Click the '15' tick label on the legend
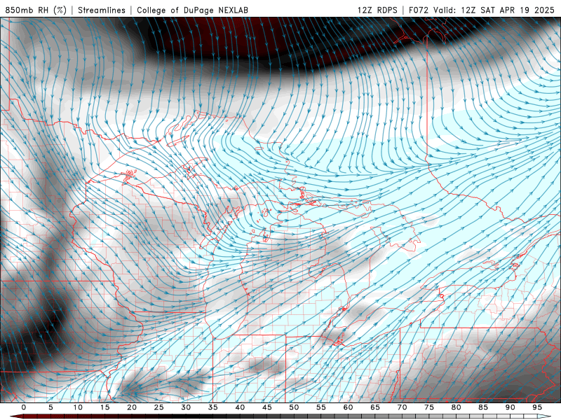Screen dimensions: 561x420 104,407
